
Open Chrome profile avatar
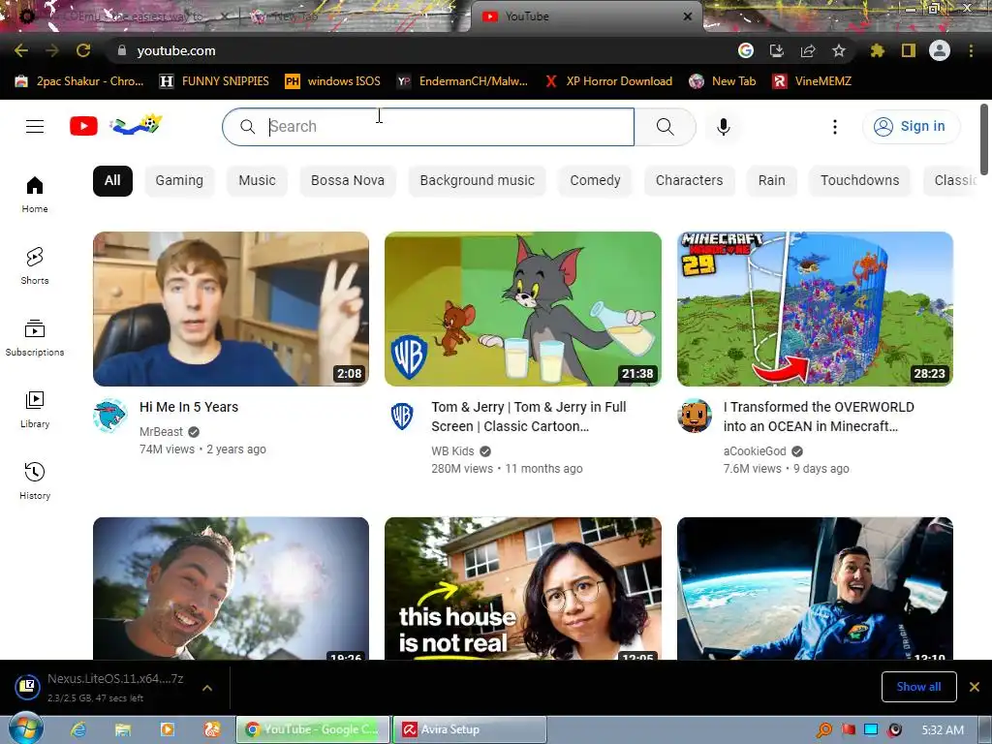(x=940, y=50)
